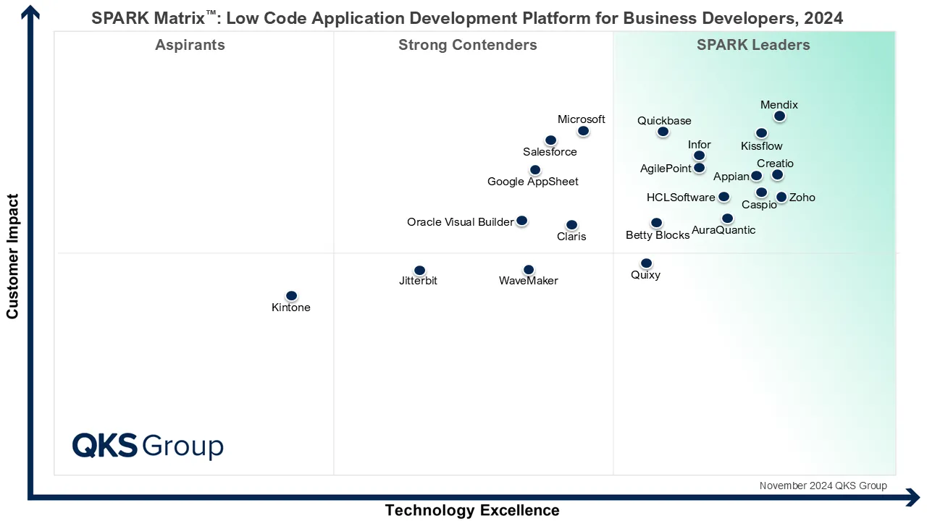Click the WaveMaker dot marker
927x521 pixels.
coord(529,270)
